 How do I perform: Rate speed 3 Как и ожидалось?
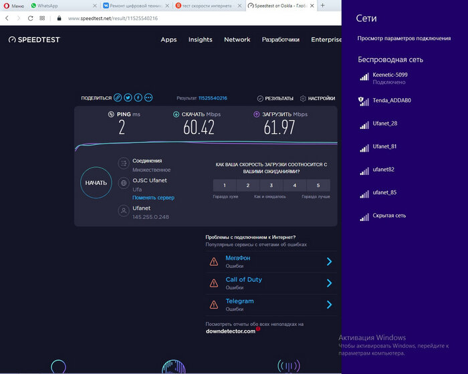(x=271, y=185)
